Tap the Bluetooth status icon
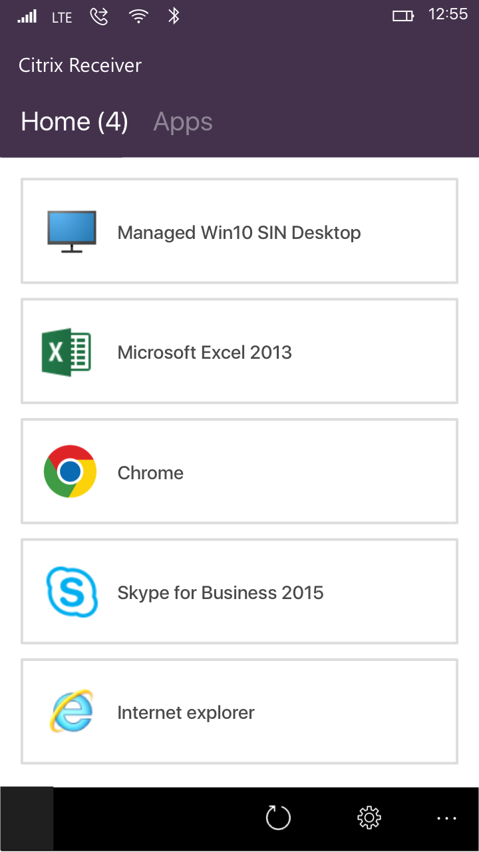This screenshot has height=852, width=479. click(x=174, y=16)
